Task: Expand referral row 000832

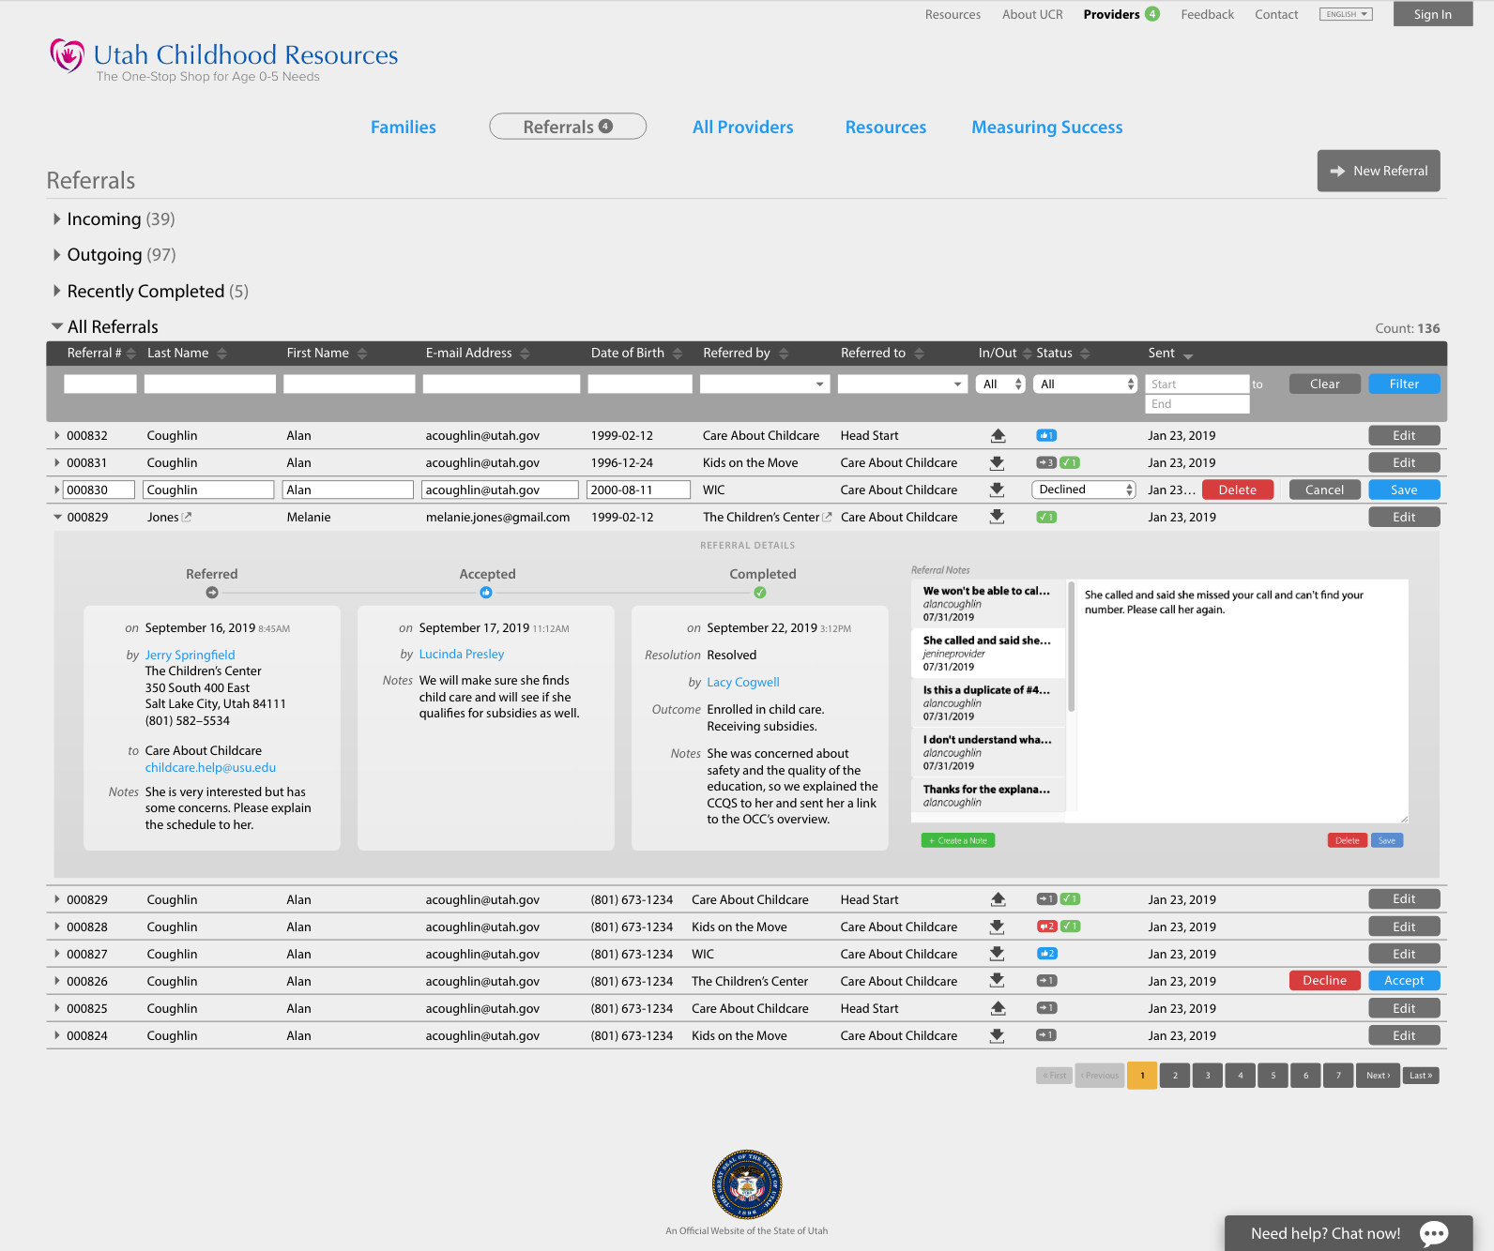Action: coord(57,435)
